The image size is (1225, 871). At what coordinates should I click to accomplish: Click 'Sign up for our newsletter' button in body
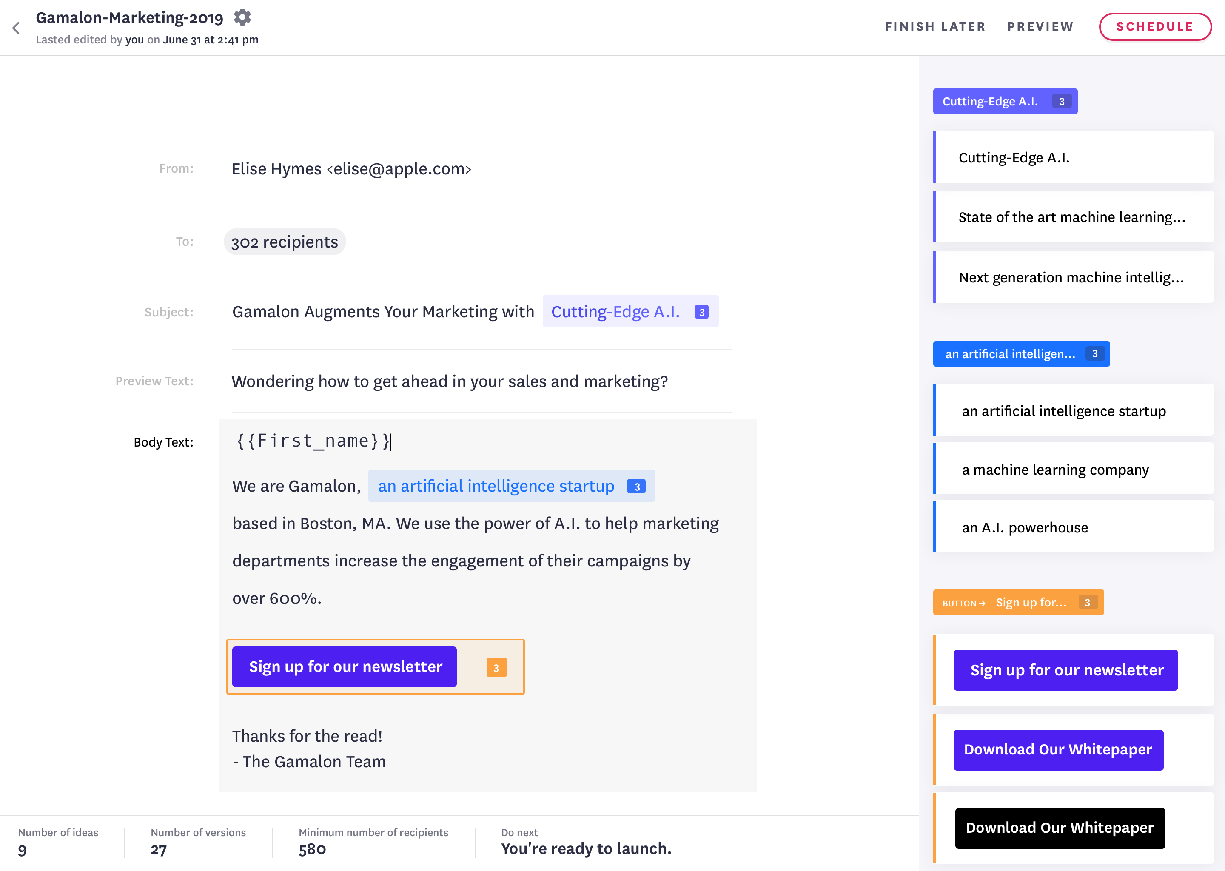pyautogui.click(x=345, y=667)
